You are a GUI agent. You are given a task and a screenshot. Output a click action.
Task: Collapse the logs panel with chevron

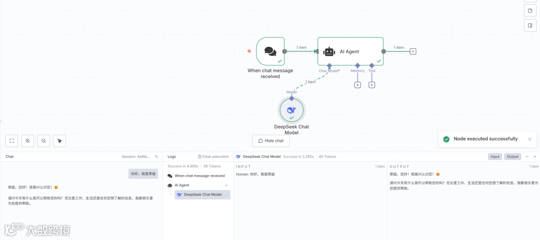pyautogui.click(x=535, y=157)
